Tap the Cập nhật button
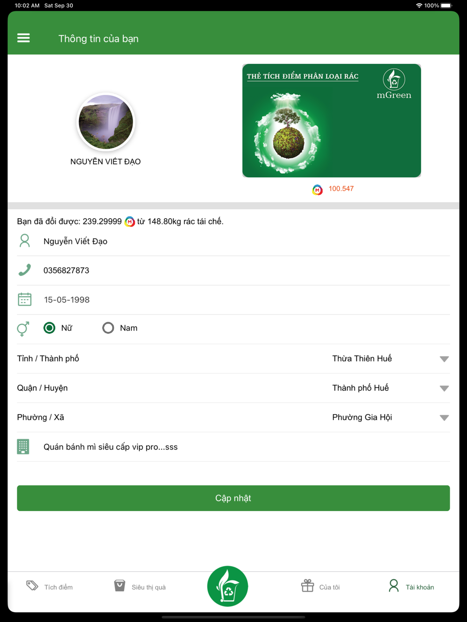Image resolution: width=467 pixels, height=622 pixels. tap(233, 498)
